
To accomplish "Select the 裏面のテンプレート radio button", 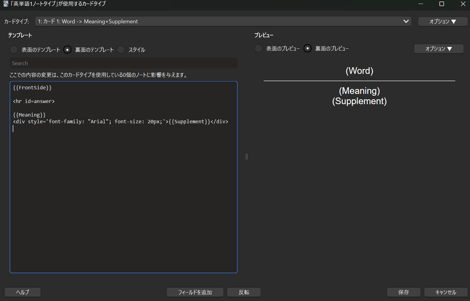I will pyautogui.click(x=68, y=50).
